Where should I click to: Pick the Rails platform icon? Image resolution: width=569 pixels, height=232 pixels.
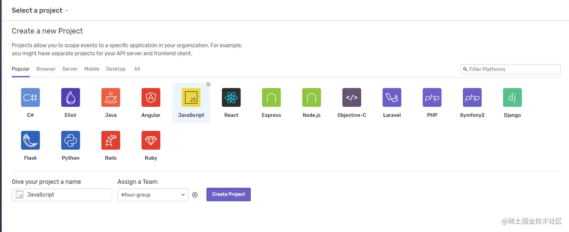(111, 140)
